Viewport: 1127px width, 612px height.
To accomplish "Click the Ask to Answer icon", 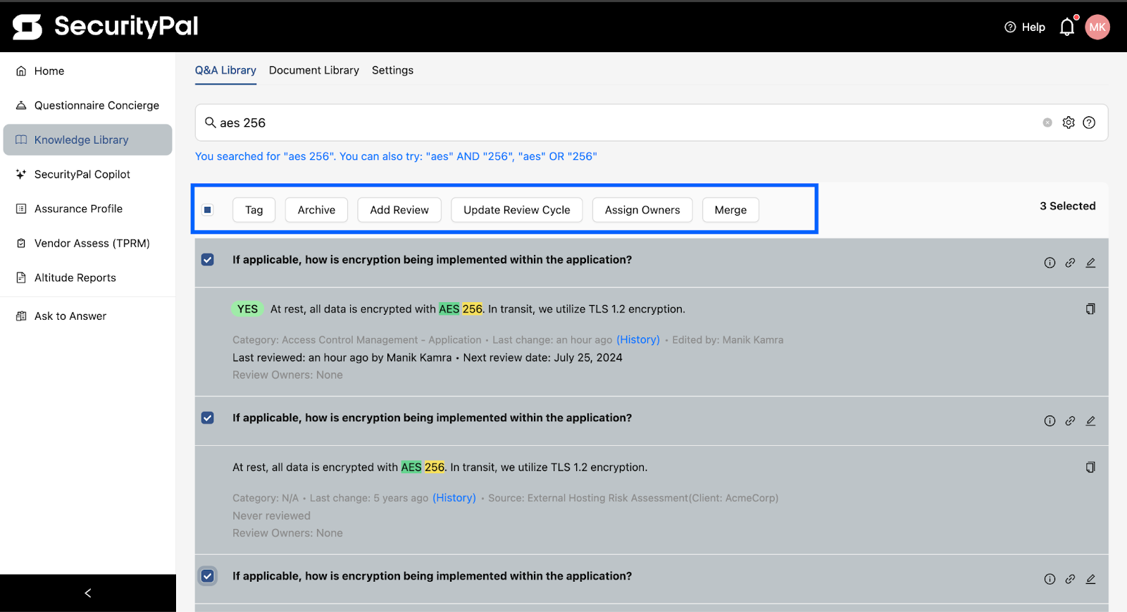I will (21, 316).
